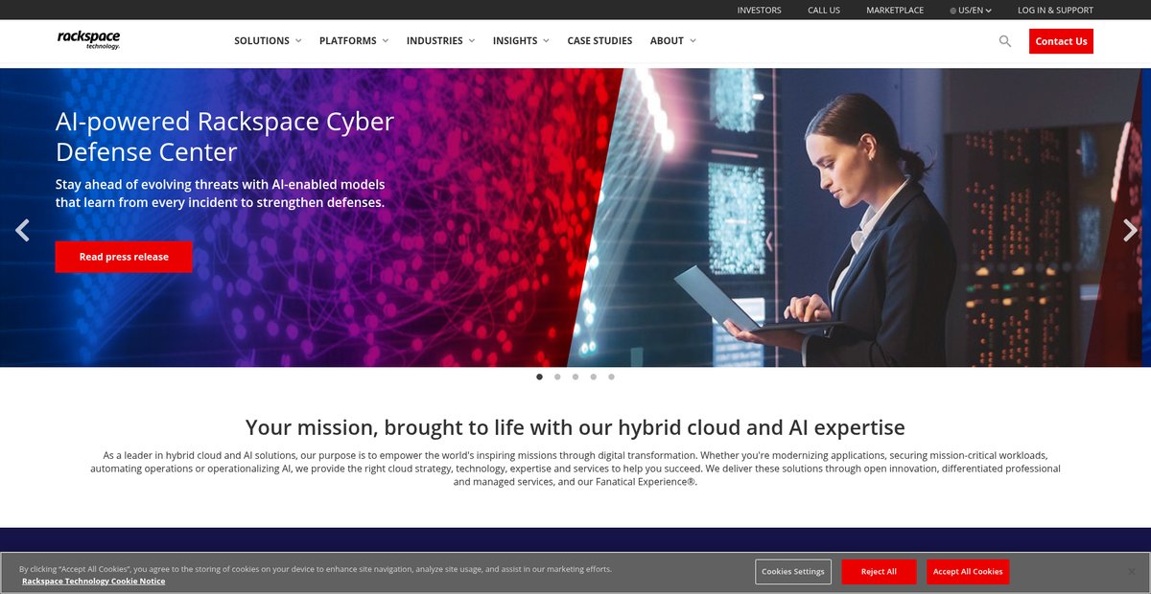Expand the Platforms menu
The image size is (1151, 594).
pyautogui.click(x=354, y=41)
